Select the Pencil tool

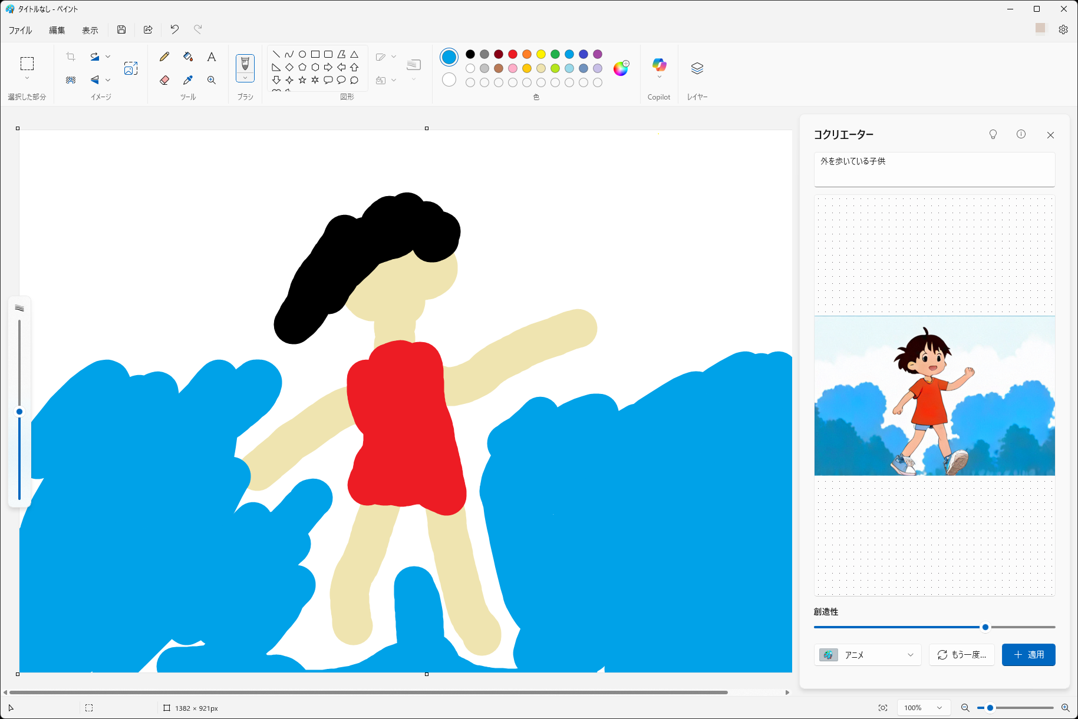tap(164, 57)
